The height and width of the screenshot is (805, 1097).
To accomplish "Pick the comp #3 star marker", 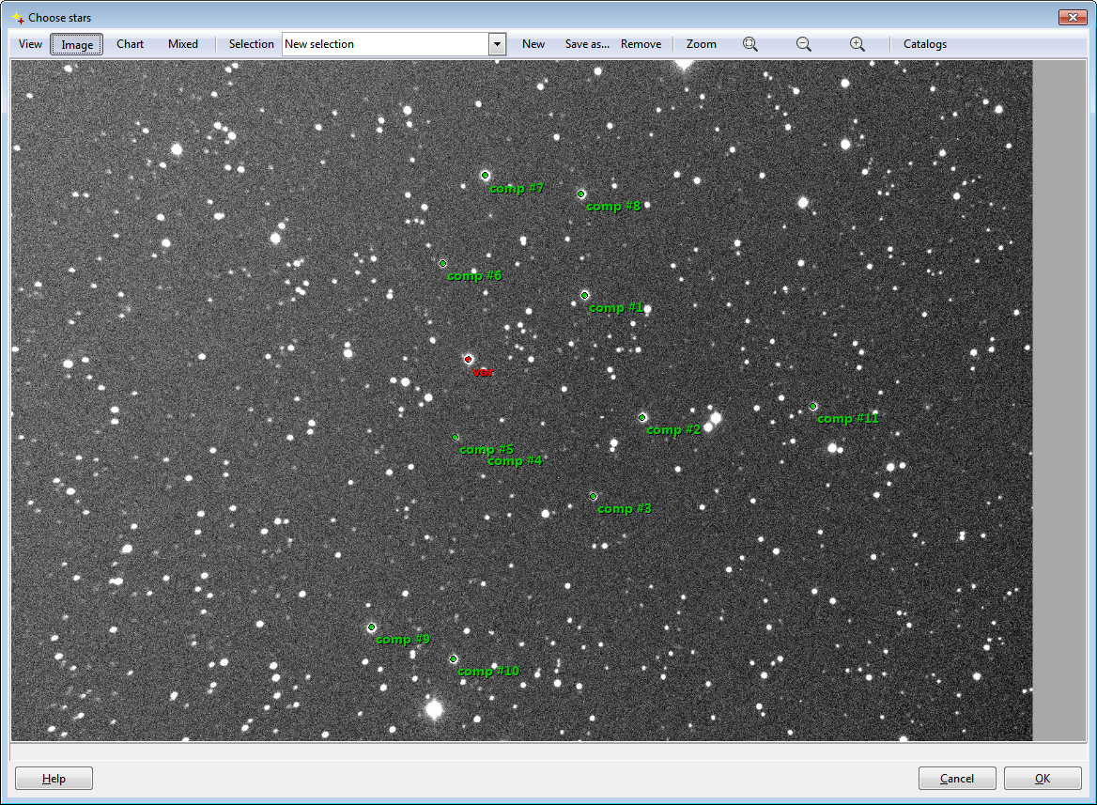I will tap(594, 496).
